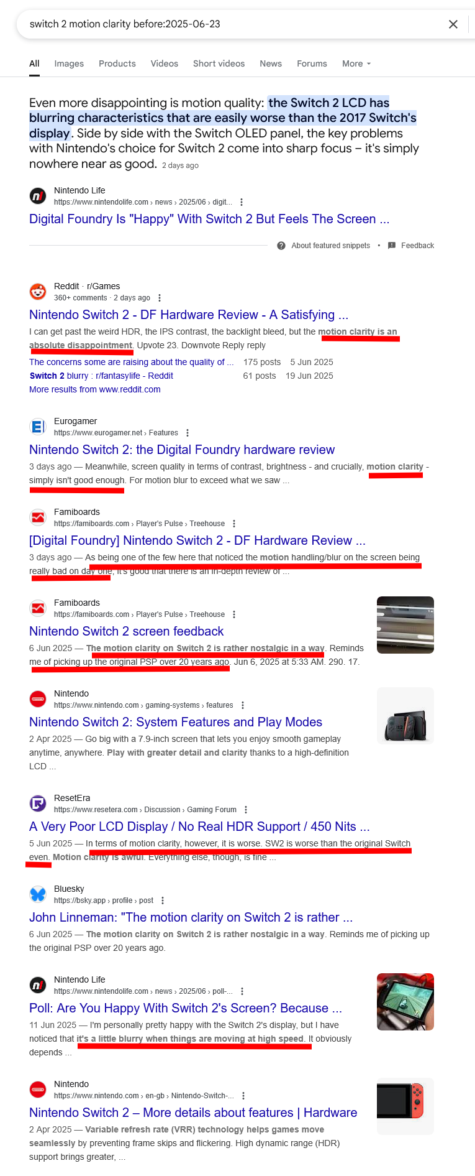Click the Feedback flag icon
This screenshot has height=1176, width=475.
[392, 246]
